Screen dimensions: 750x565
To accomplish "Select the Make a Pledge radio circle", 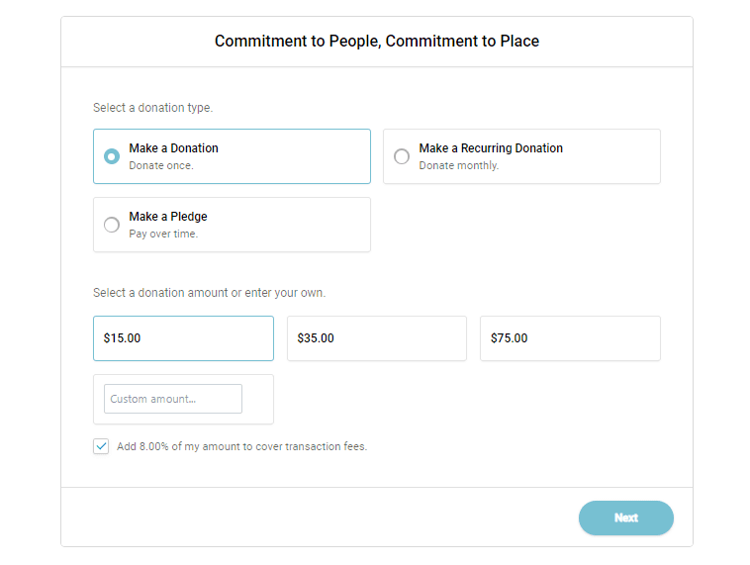I will [112, 225].
